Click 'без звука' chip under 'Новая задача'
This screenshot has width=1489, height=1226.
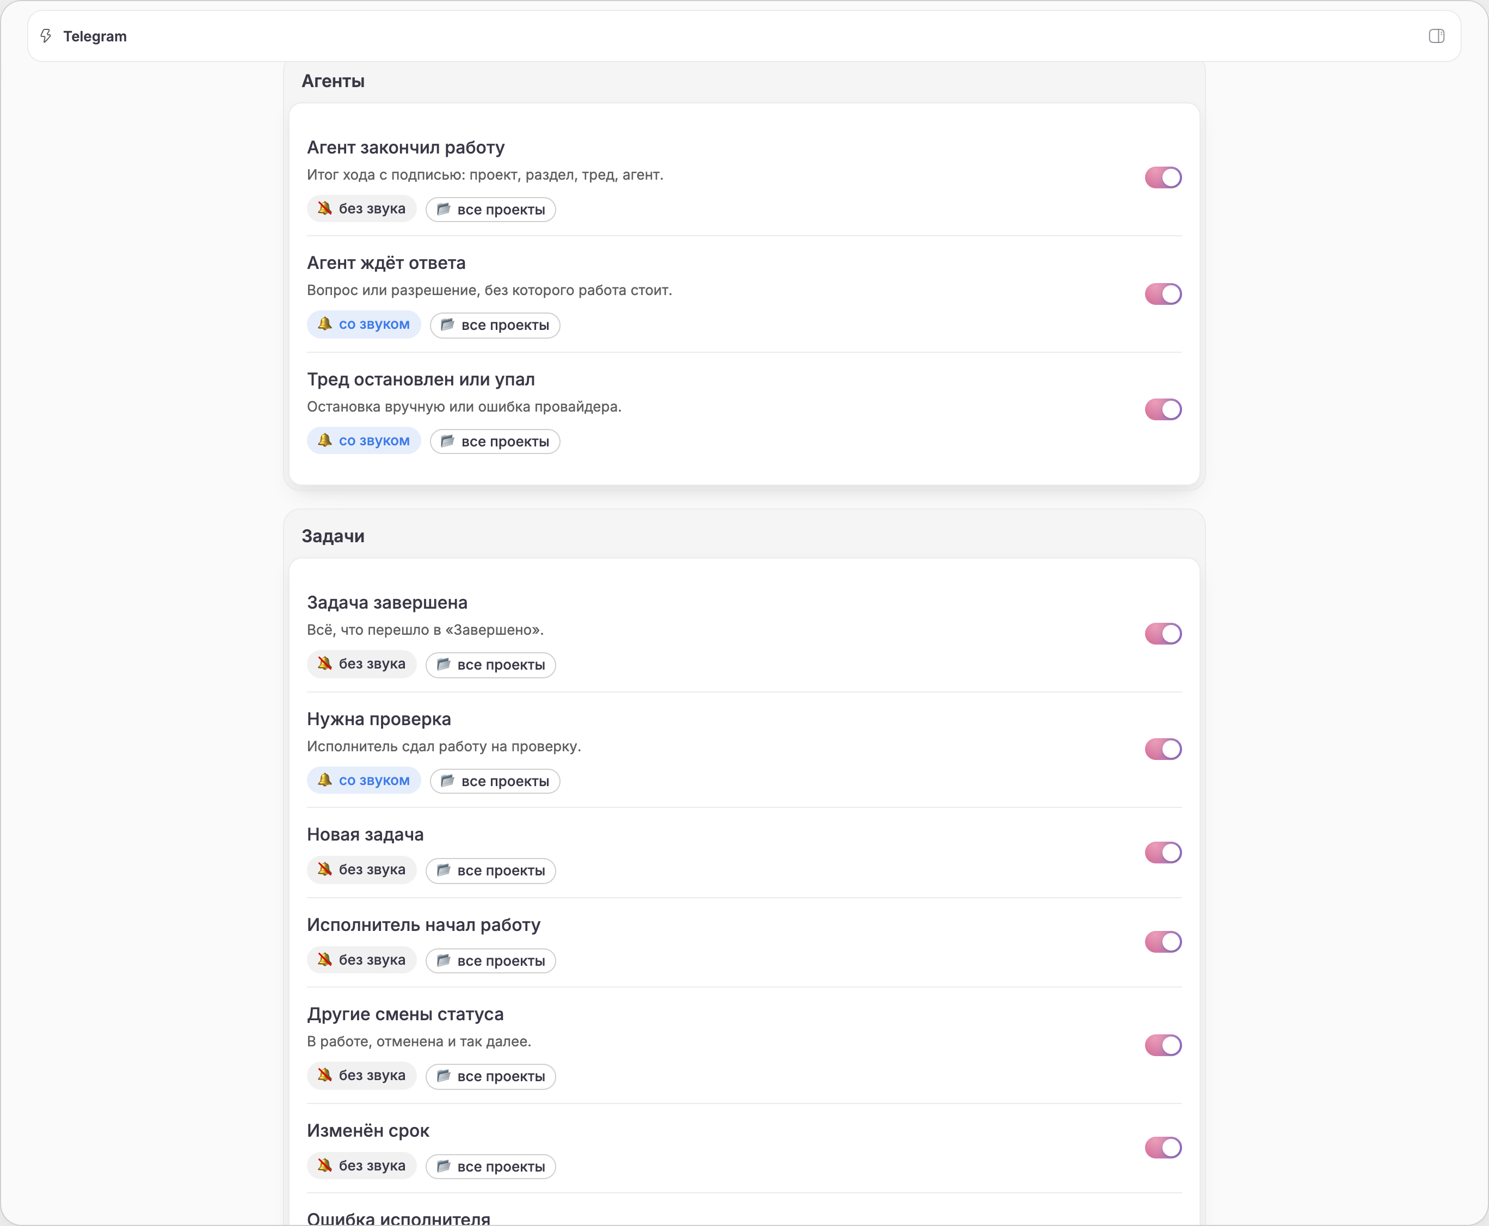[x=361, y=870]
